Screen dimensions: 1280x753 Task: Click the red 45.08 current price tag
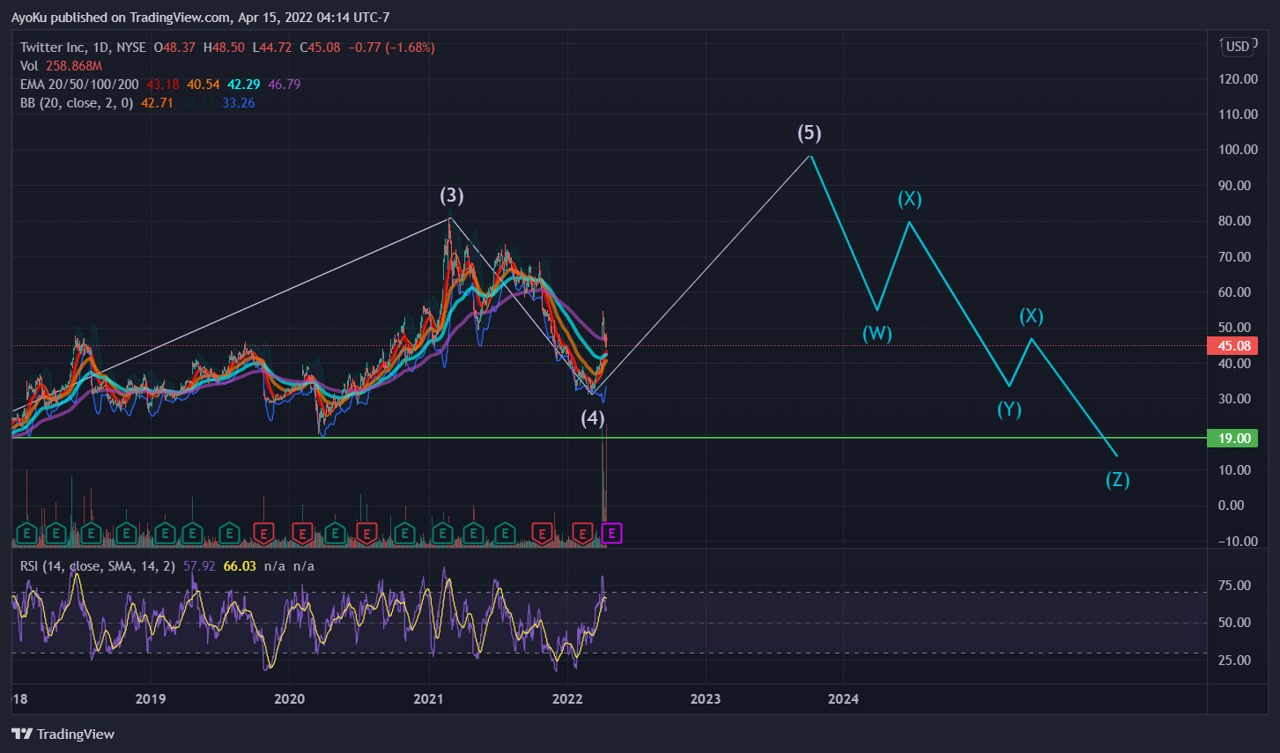pos(1233,346)
